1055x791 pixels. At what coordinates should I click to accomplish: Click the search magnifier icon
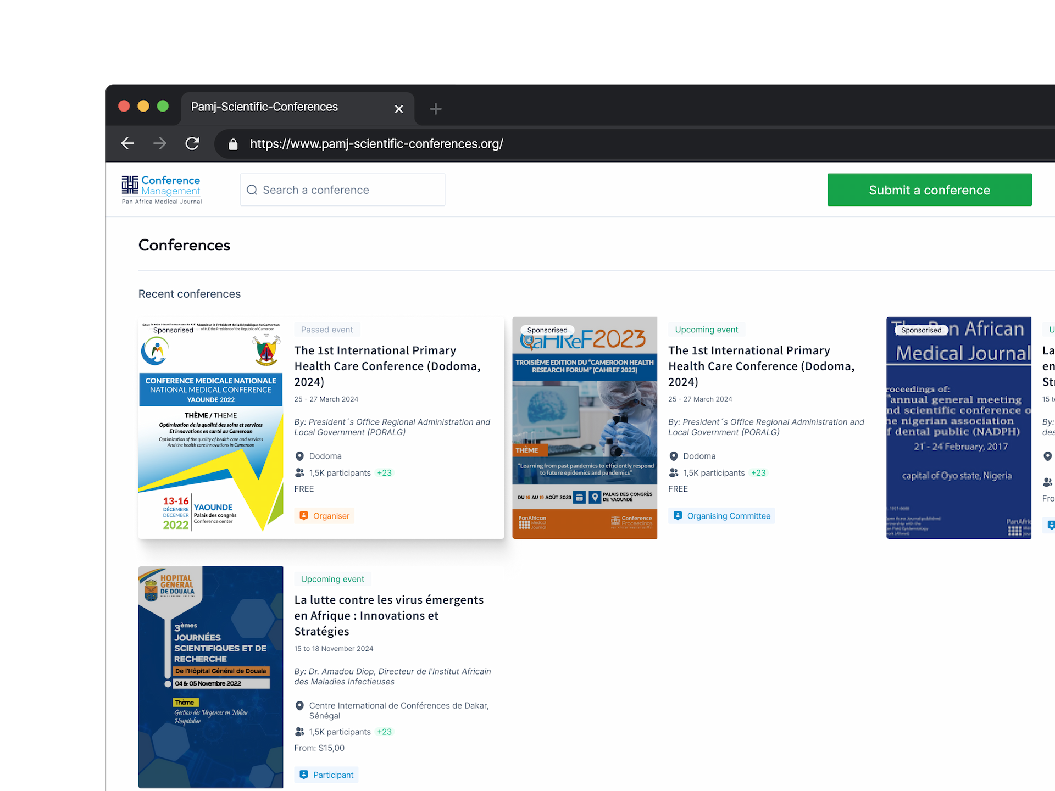(252, 190)
